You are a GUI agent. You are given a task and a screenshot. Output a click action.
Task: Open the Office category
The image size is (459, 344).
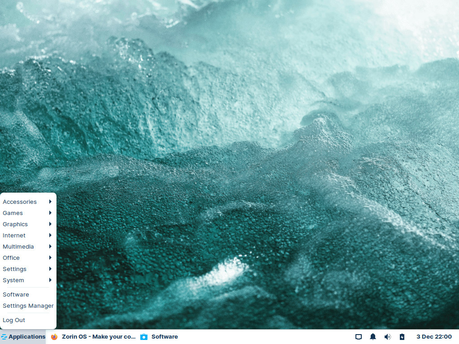tap(11, 258)
